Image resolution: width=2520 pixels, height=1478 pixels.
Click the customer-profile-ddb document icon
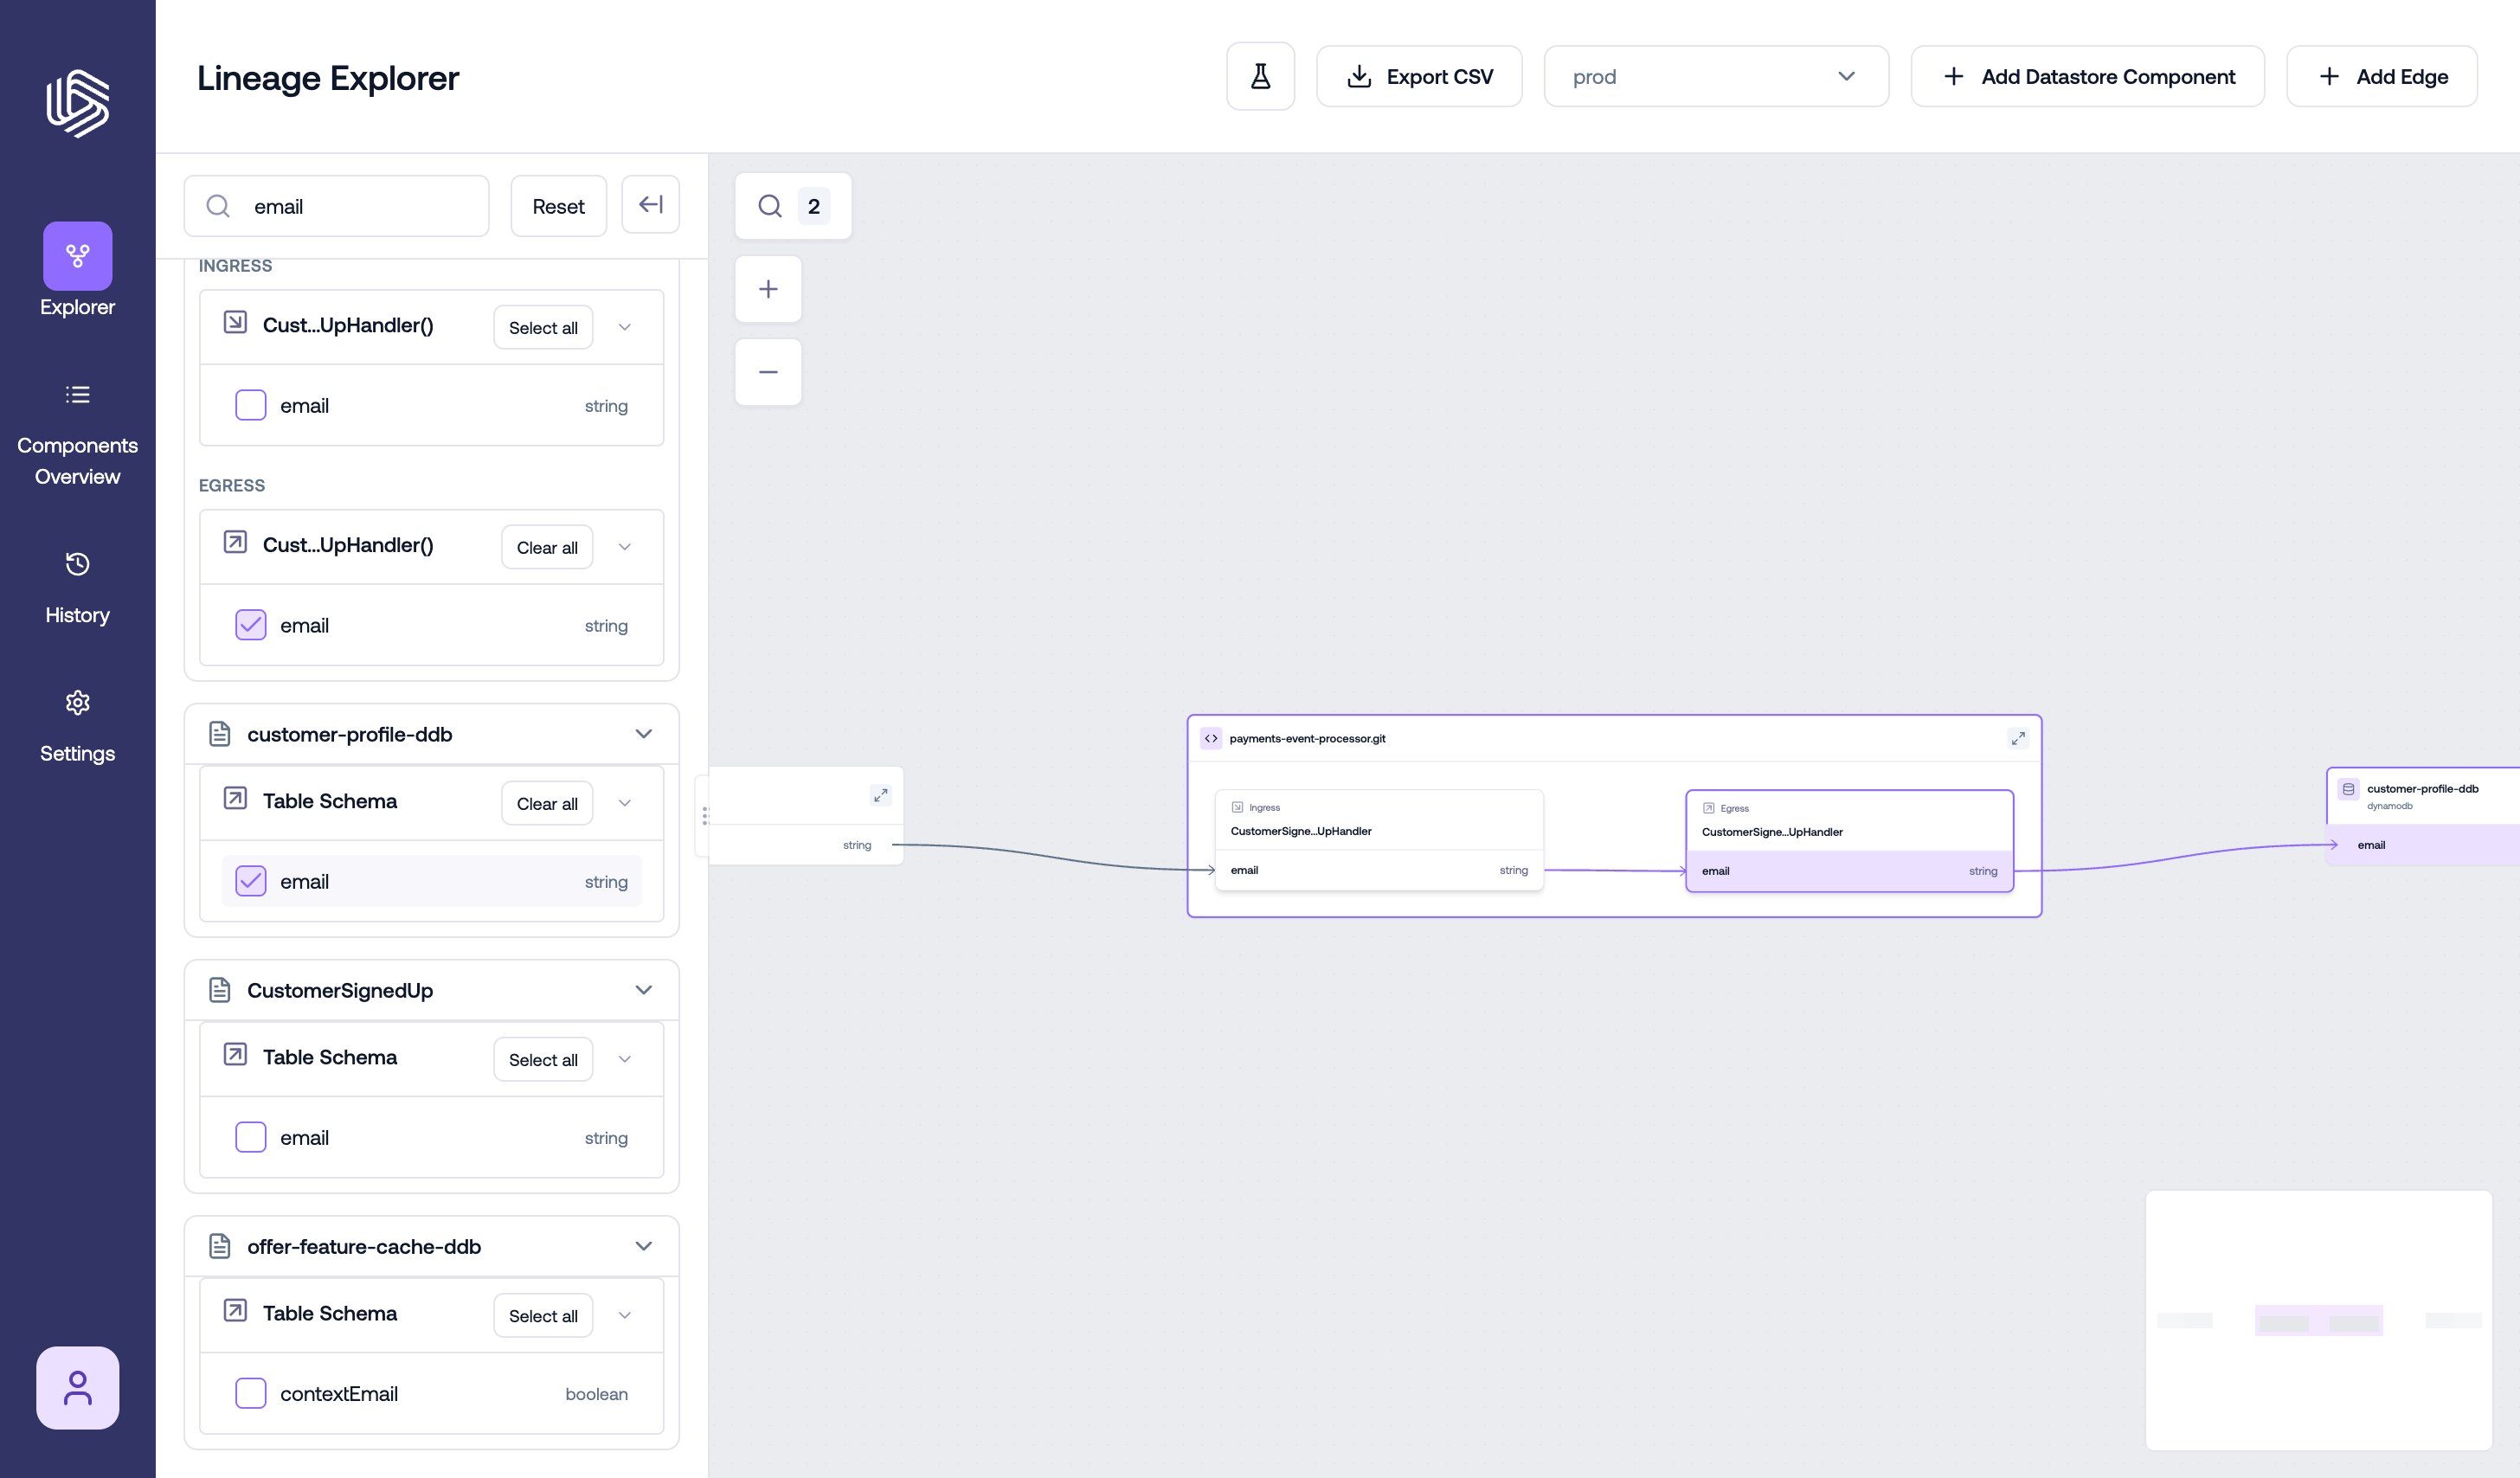point(220,734)
